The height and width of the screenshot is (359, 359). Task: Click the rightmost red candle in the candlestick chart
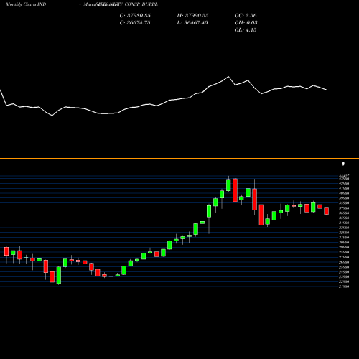click(x=327, y=211)
